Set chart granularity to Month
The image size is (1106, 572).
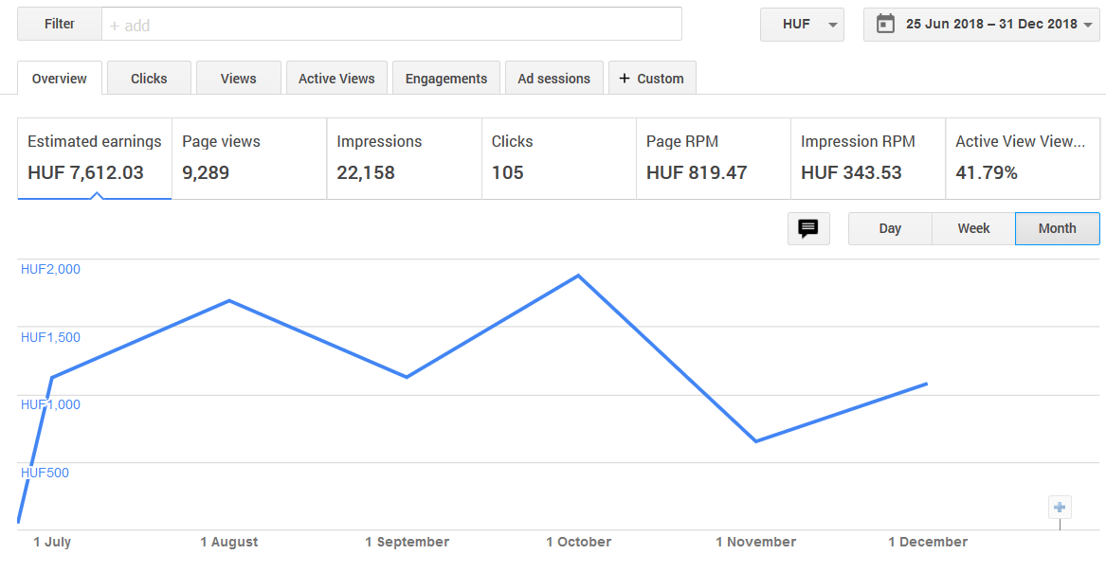click(x=1058, y=228)
